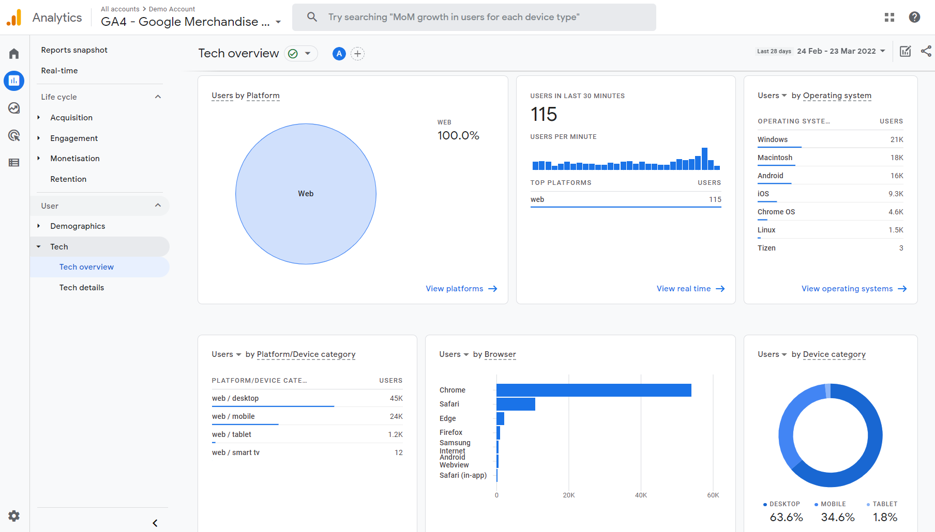Add a comparison with plus icon

pyautogui.click(x=357, y=54)
